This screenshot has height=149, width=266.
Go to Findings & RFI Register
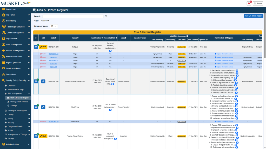point(17,110)
